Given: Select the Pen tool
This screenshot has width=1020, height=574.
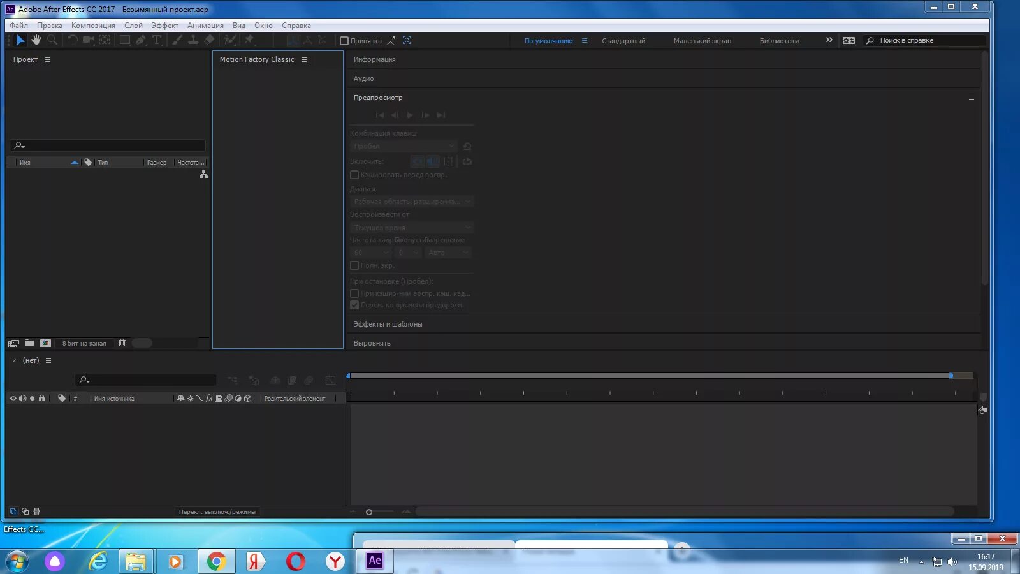Looking at the screenshot, I should (141, 40).
